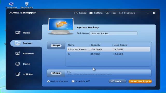Click the 24.30MB used space value
The height and width of the screenshot is (93, 166).
[118, 49]
